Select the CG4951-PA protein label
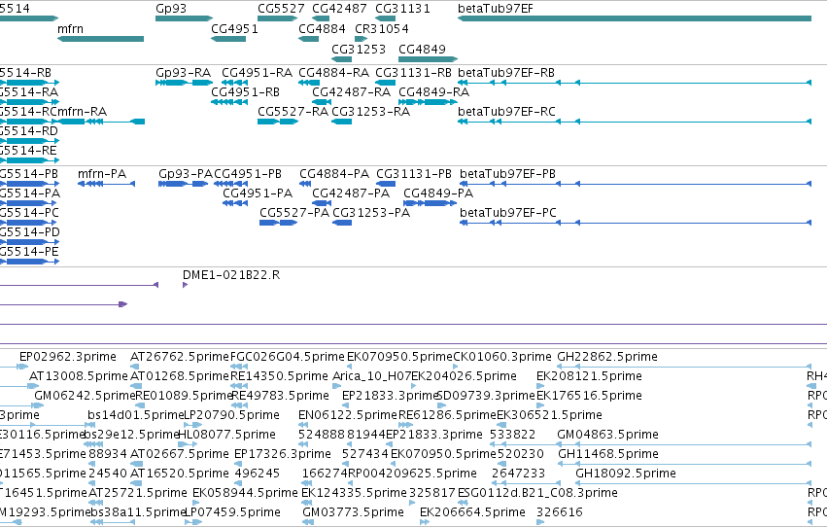827x527 pixels. tap(258, 193)
